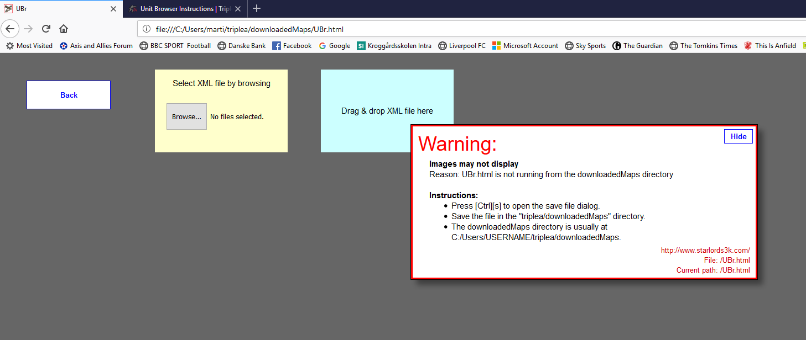Click the 'Images may not display' text

474,164
